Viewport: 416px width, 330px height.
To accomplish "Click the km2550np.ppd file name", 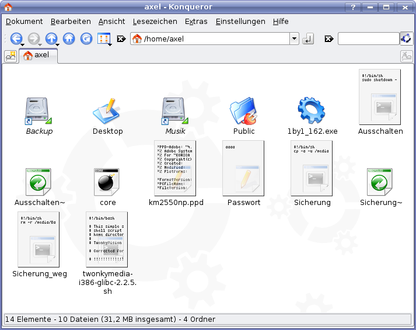I will point(176,203).
